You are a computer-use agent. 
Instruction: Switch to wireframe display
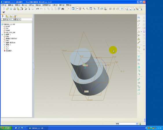pyautogui.click(x=110, y=9)
